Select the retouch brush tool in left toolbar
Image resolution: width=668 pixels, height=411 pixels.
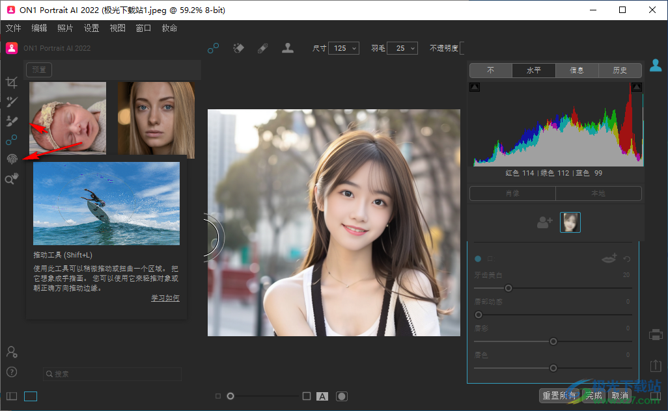12,101
